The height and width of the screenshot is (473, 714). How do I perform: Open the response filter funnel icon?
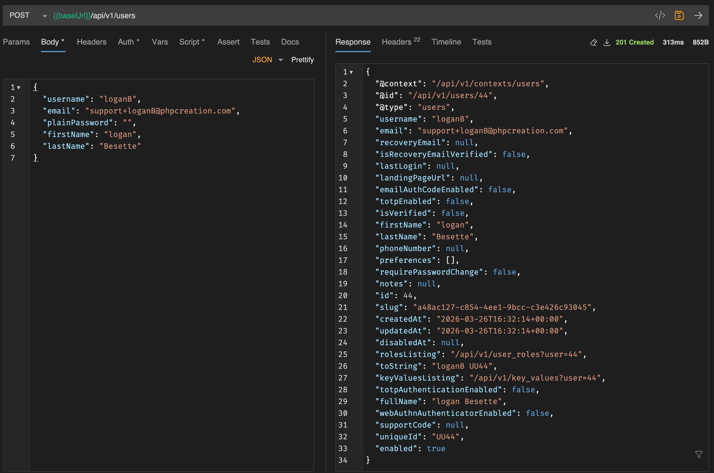click(x=699, y=454)
